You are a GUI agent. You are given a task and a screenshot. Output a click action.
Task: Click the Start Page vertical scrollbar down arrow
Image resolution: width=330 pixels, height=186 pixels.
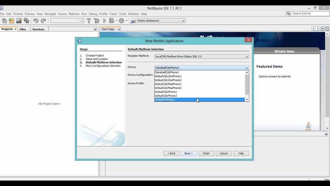tap(327, 128)
